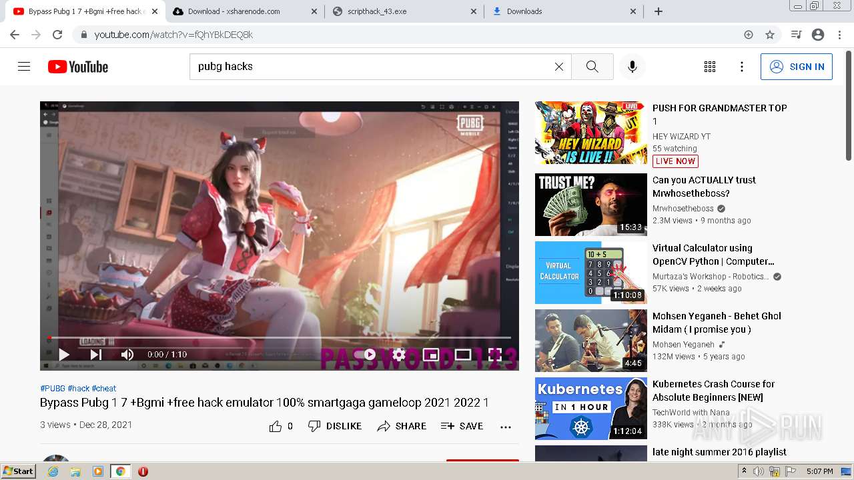
Task: Reload the page
Action: pos(57,35)
